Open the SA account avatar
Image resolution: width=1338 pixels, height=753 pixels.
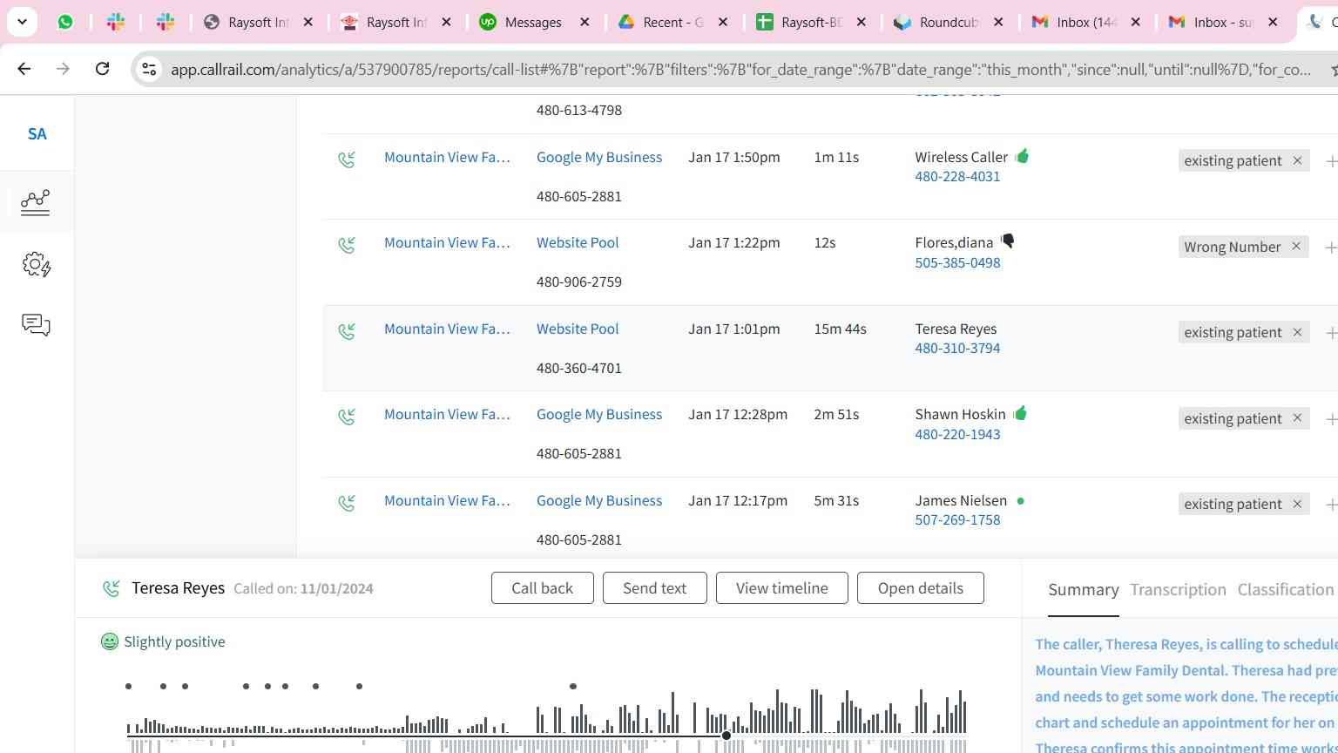(x=37, y=133)
